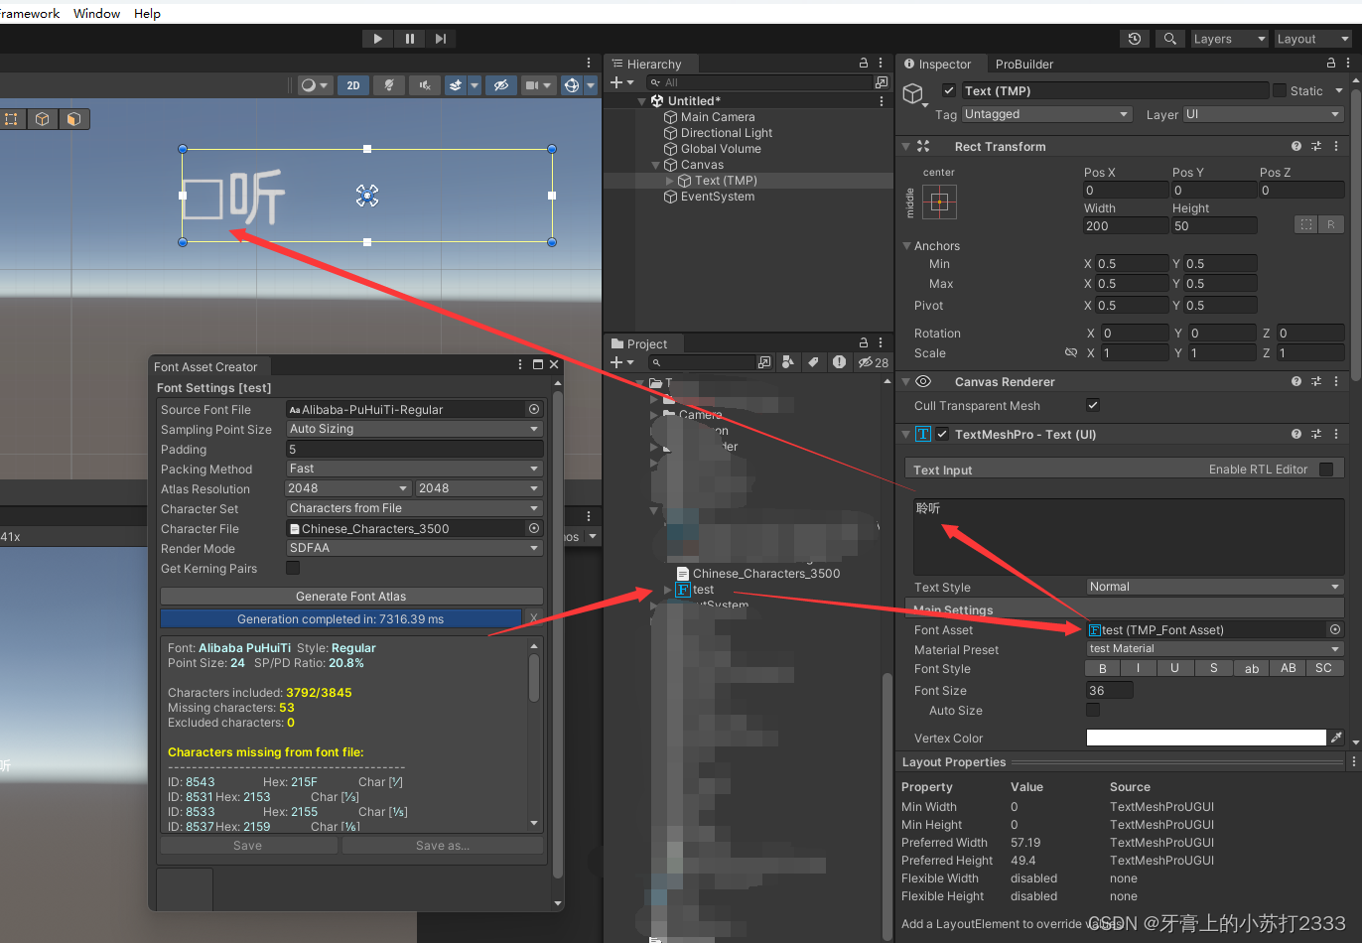Screen dimensions: 1362x943
Task: Open the Render Mode SDFAA dropdown
Action: click(x=414, y=548)
